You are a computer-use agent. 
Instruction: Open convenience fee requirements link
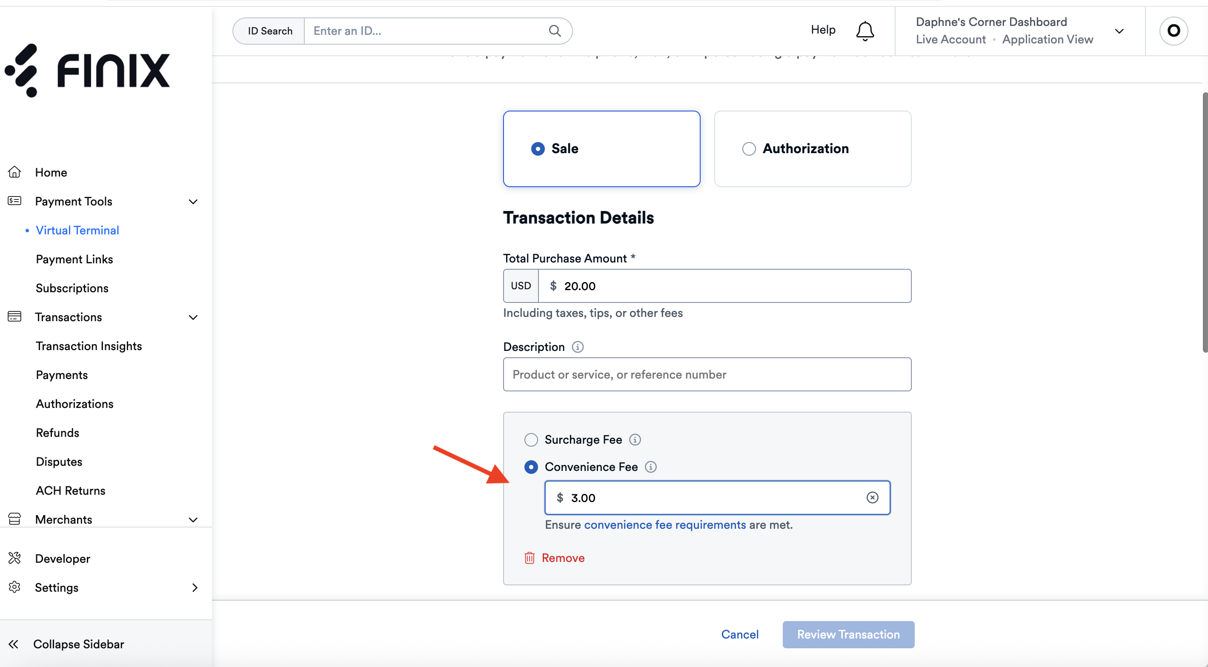(x=664, y=524)
